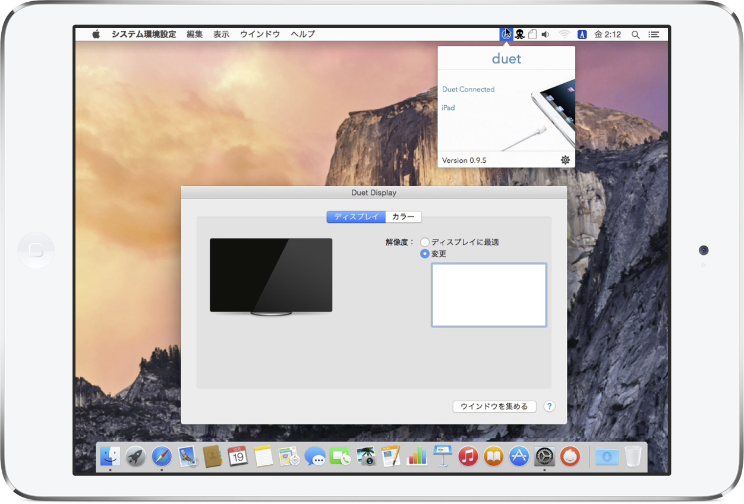The width and height of the screenshot is (744, 504).
Task: Switch to the カラー tab
Action: (x=403, y=217)
